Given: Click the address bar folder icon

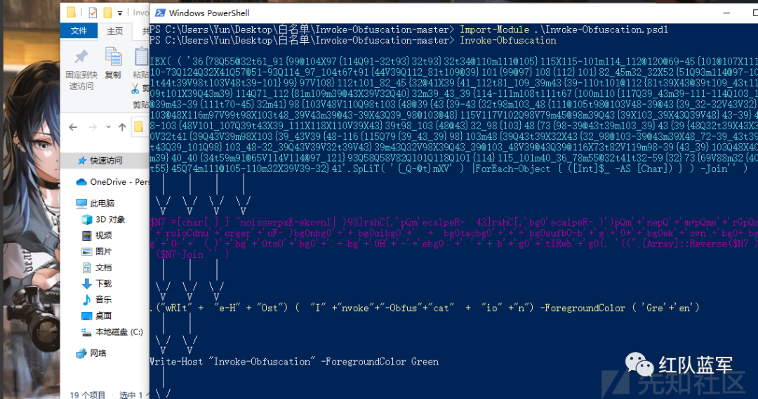Looking at the screenshot, I should tap(139, 126).
